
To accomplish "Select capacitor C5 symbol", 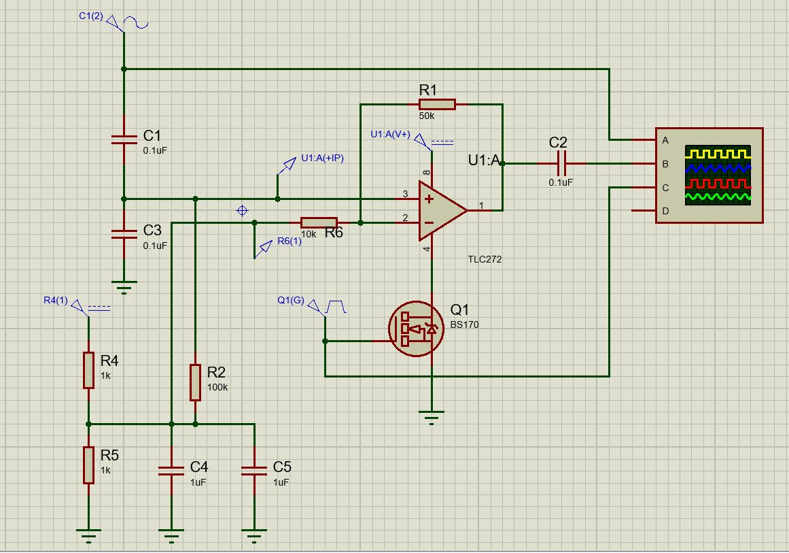I will (x=254, y=471).
